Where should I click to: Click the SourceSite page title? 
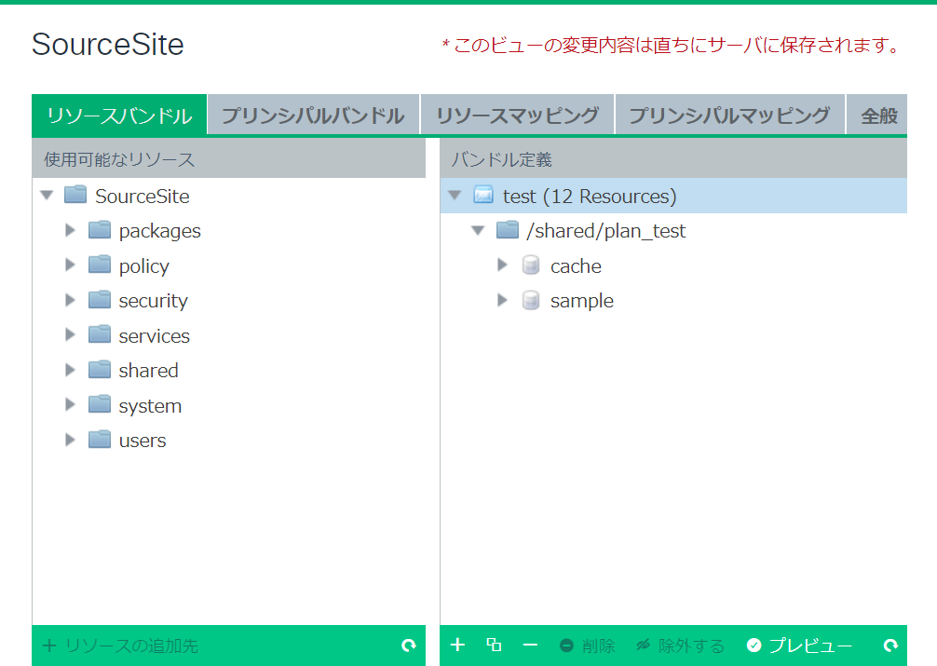point(107,44)
